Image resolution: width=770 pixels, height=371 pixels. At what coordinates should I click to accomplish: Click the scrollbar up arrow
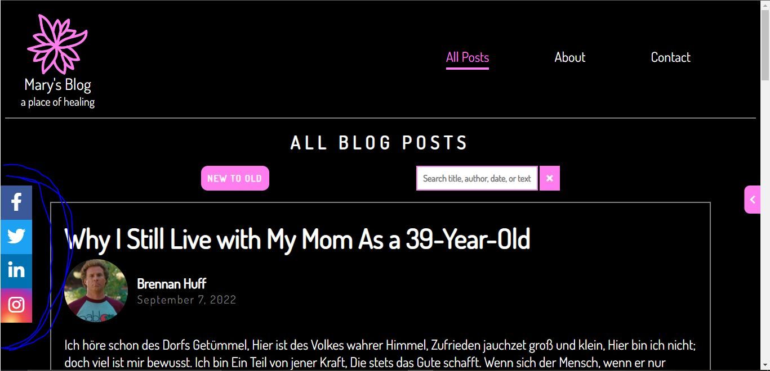[765, 5]
